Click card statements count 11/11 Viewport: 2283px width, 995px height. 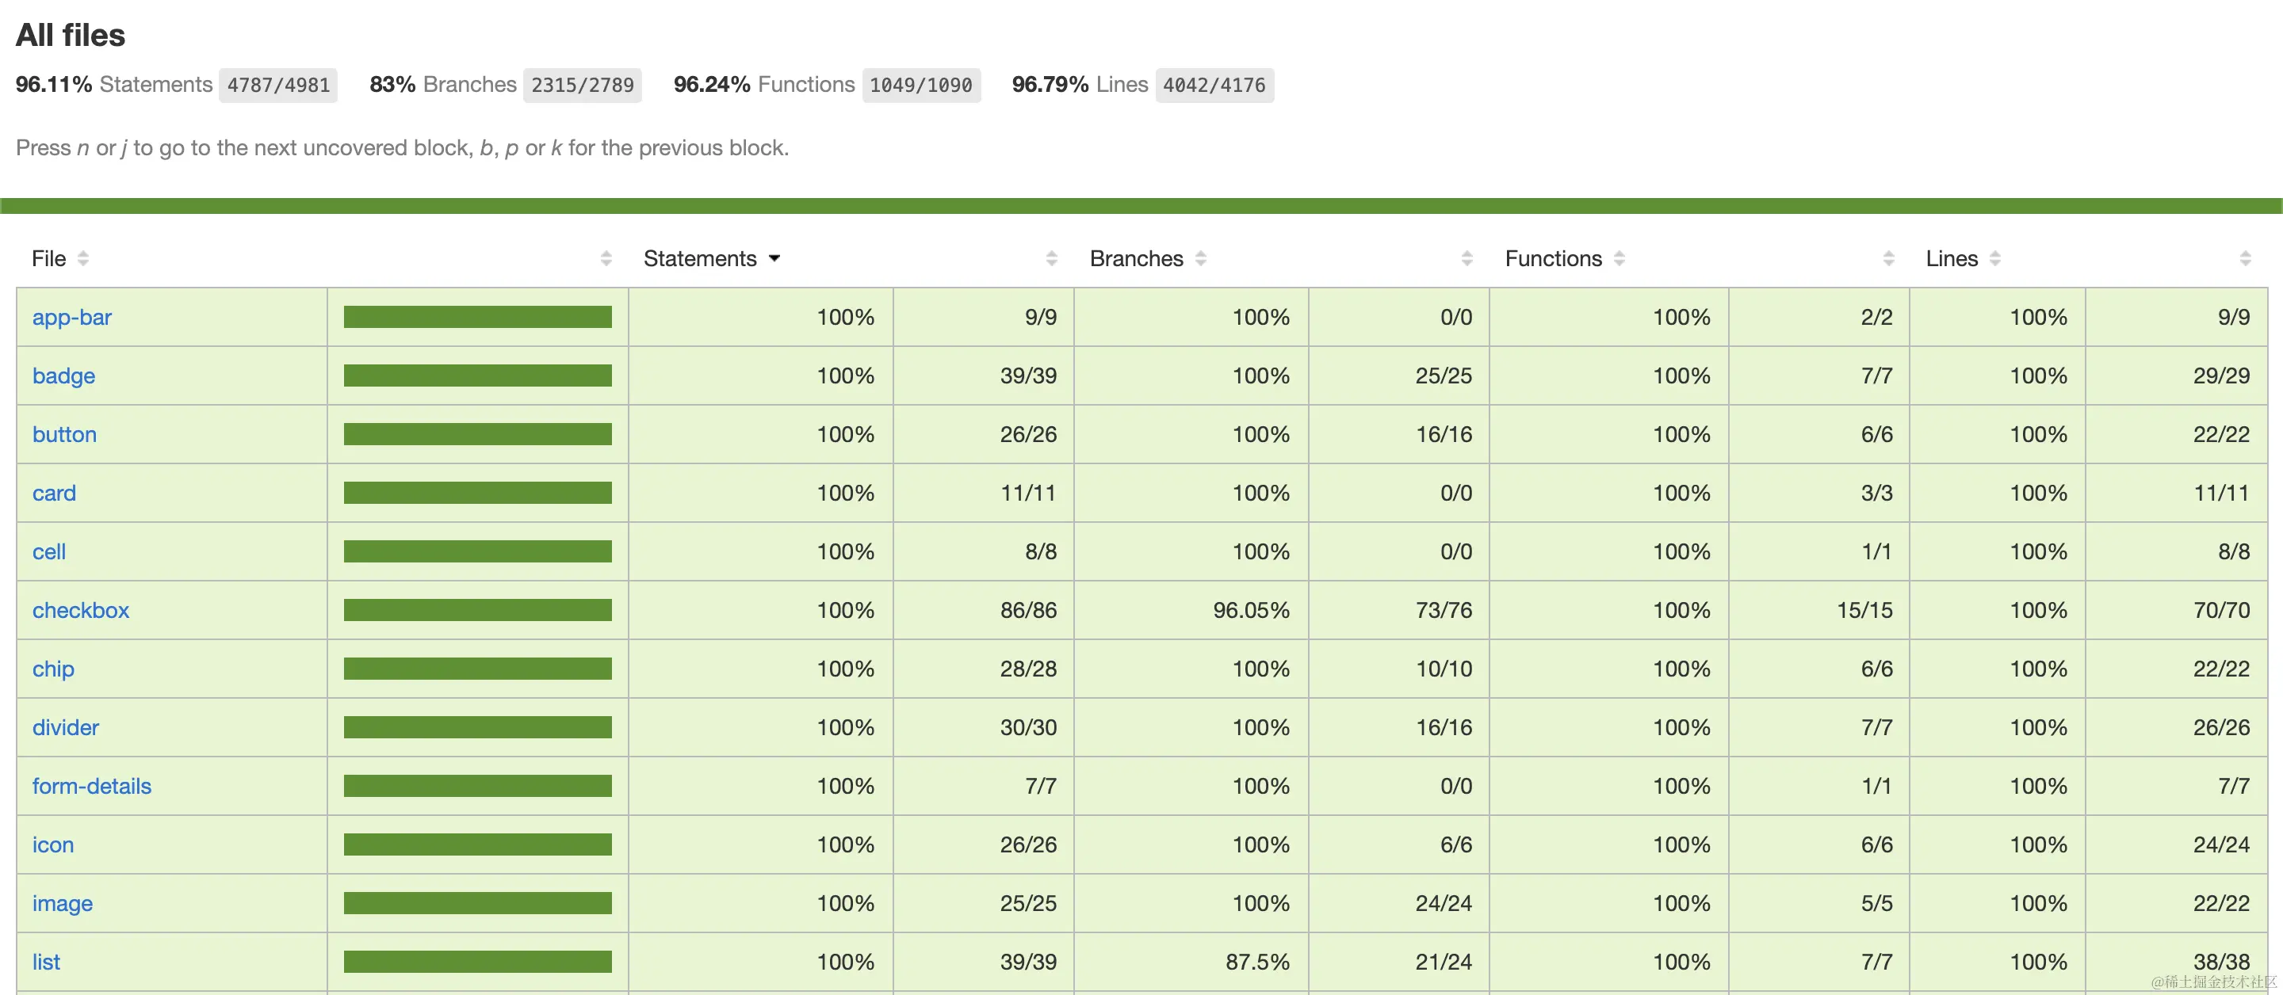1028,493
